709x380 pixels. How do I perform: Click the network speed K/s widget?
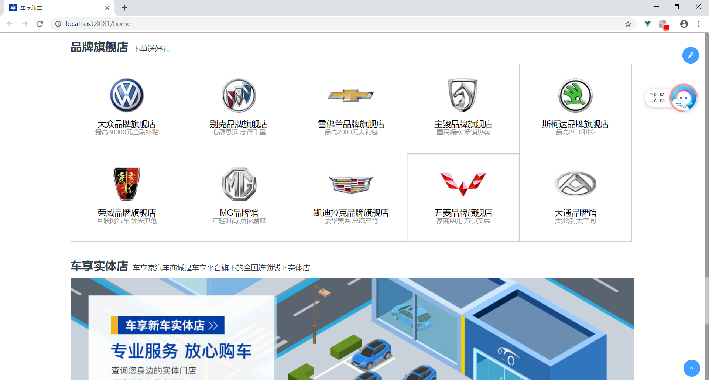(x=658, y=98)
